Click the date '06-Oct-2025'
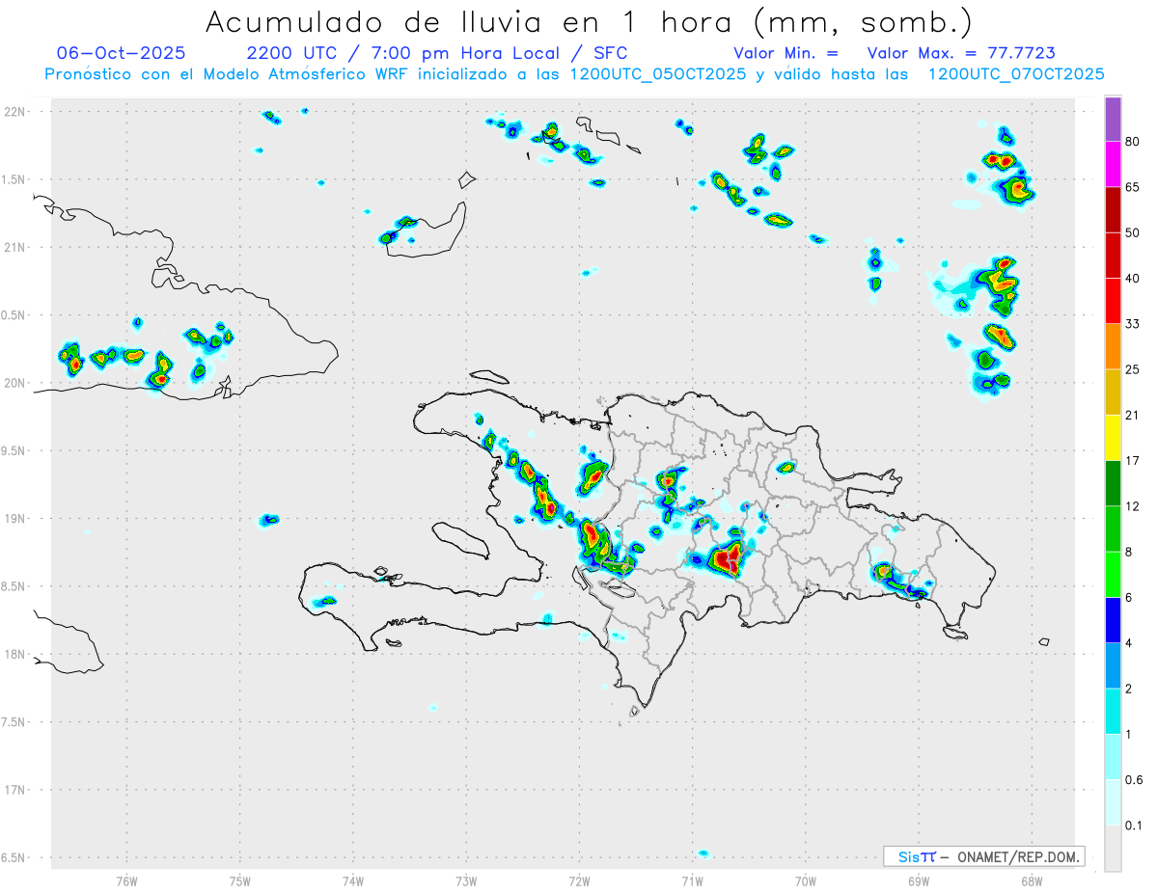This screenshot has width=1158, height=894. coord(121,53)
